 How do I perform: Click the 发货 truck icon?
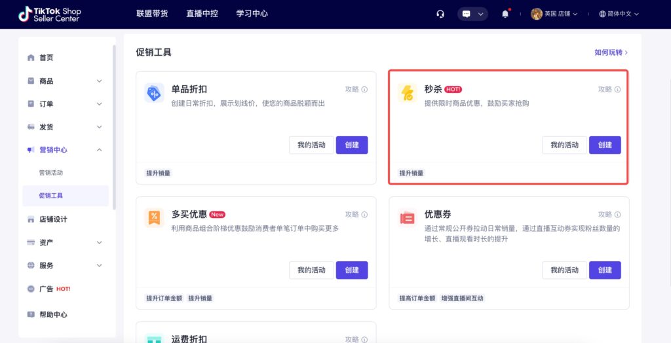(31, 126)
